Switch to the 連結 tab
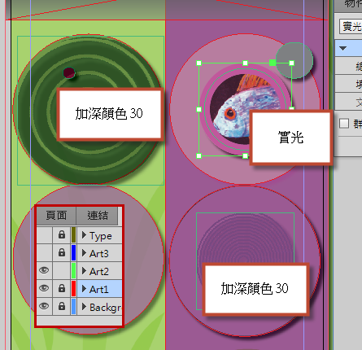 [x=98, y=216]
